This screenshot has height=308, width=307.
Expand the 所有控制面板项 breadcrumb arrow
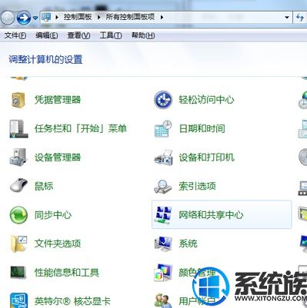(x=162, y=18)
